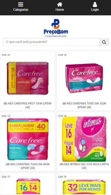Tap the Home house icon
The height and width of the screenshot is (195, 111).
click(x=60, y=5)
